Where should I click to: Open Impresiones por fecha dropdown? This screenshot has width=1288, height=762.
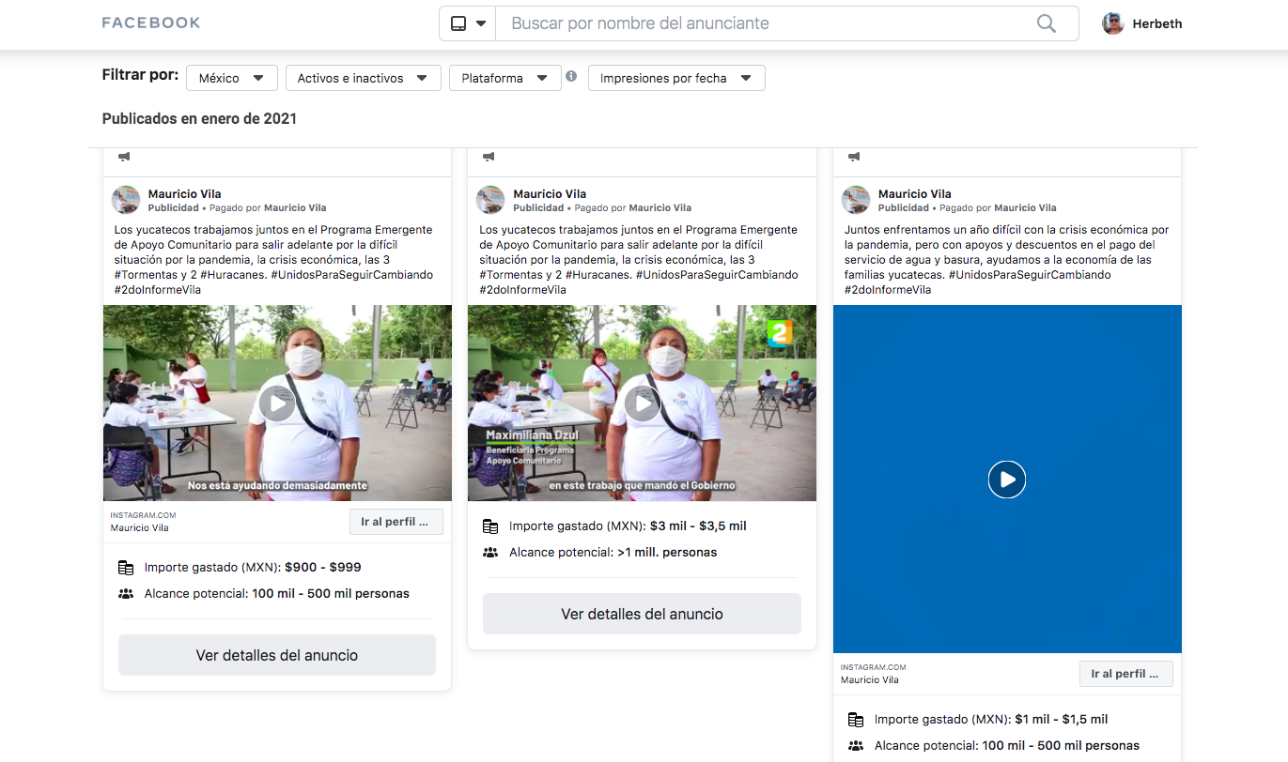click(x=676, y=78)
